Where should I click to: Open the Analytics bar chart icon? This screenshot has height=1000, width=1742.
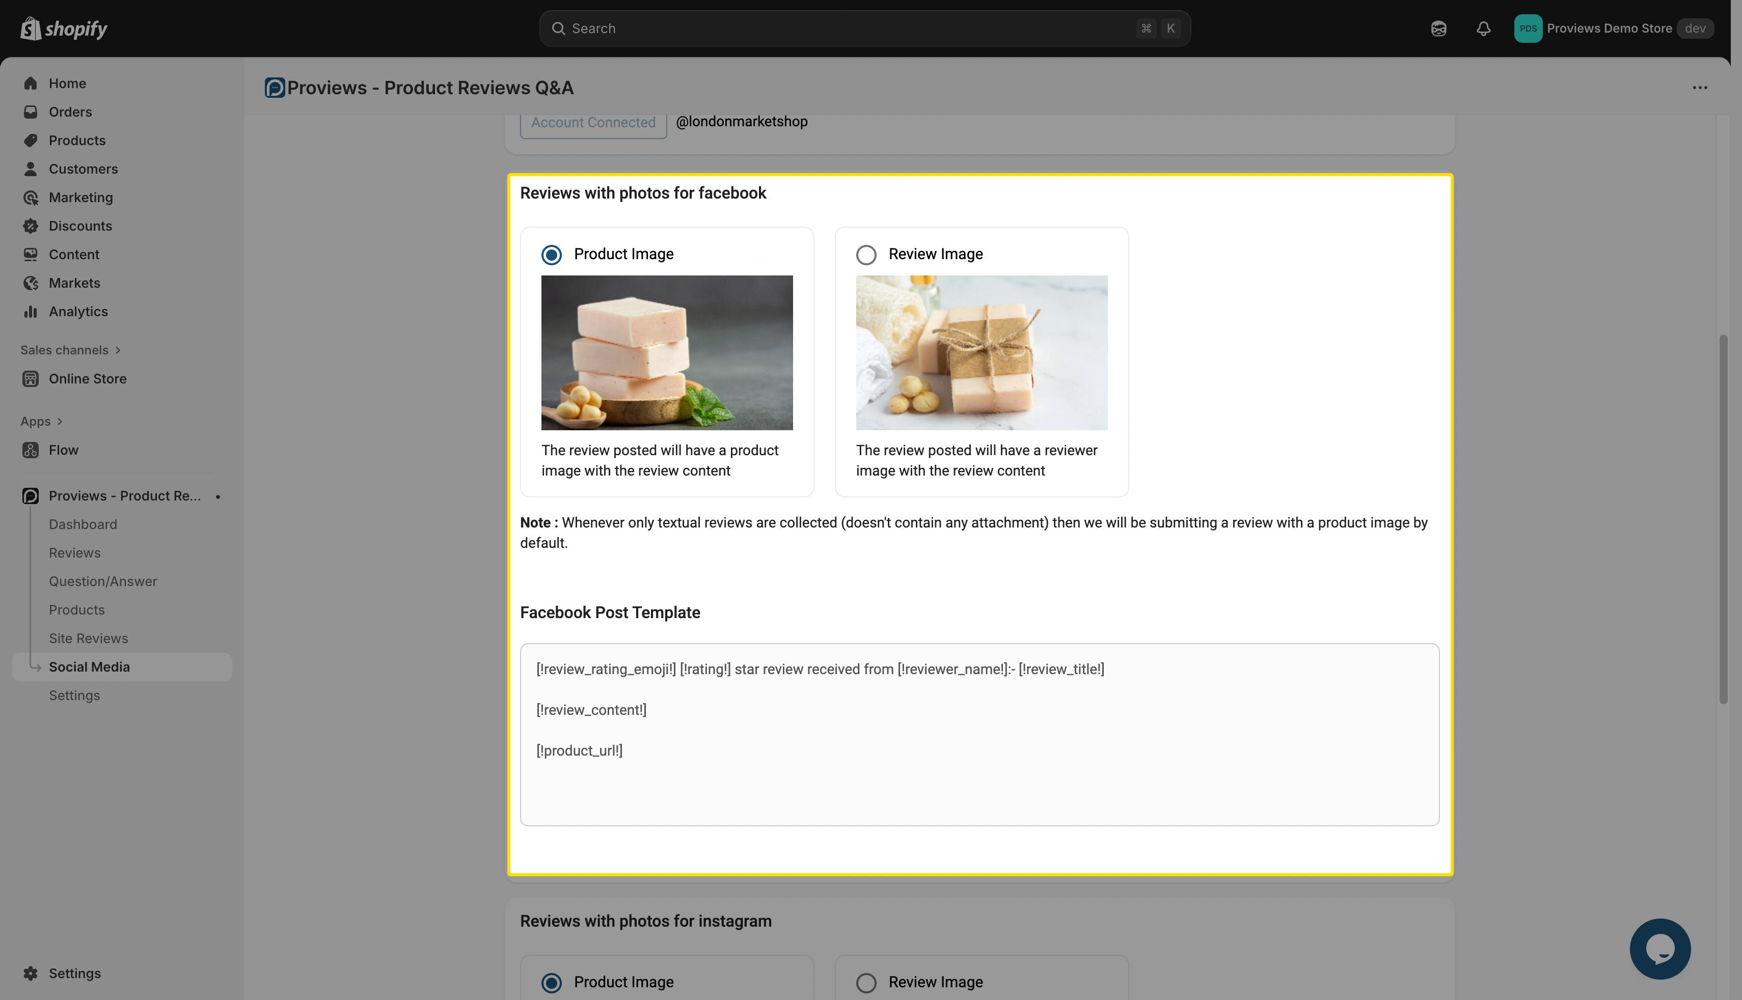coord(30,312)
